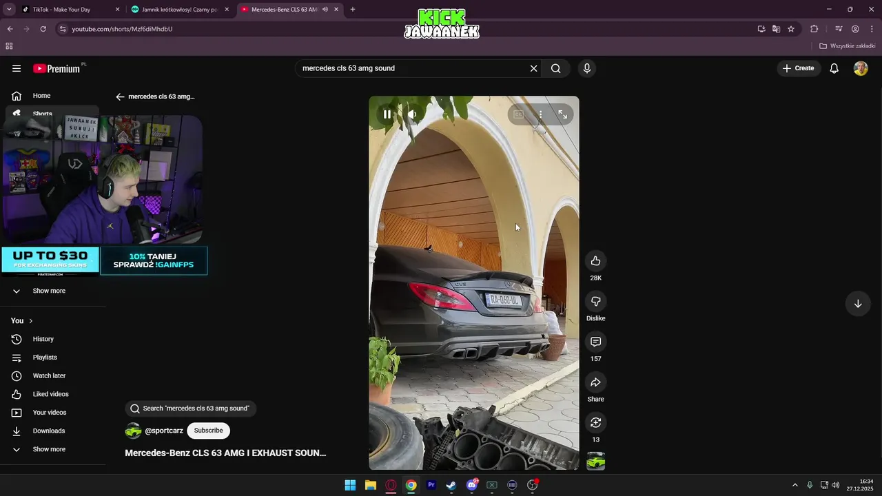Click the Create button
The width and height of the screenshot is (882, 496).
pyautogui.click(x=798, y=68)
